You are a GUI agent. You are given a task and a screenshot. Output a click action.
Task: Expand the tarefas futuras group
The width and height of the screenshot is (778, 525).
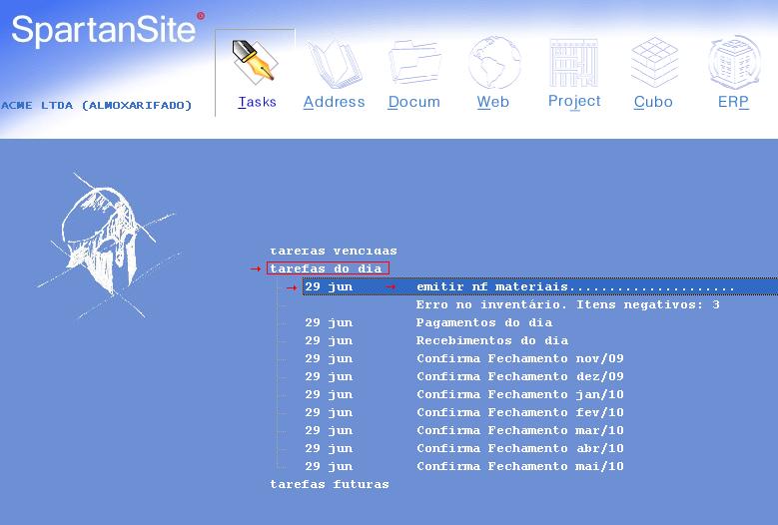tap(329, 484)
